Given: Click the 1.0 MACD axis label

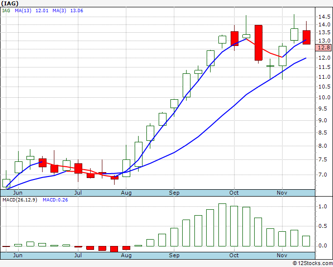Looking at the screenshot, I should [x=323, y=206].
